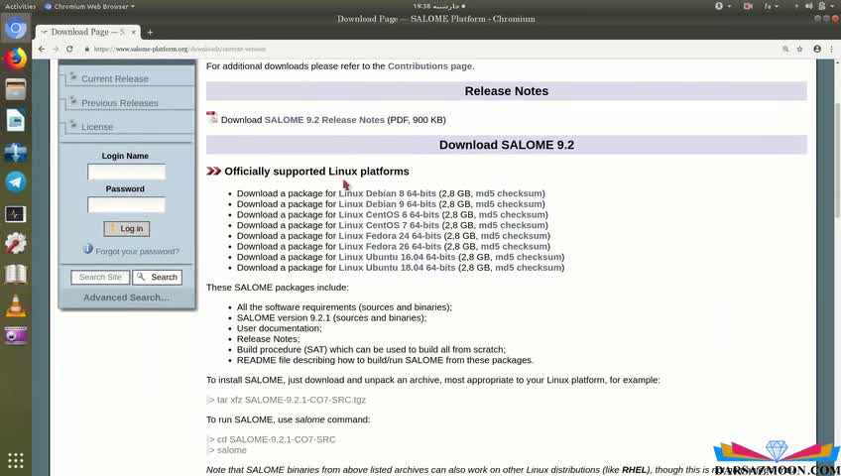Viewport: 841px width, 476px height.
Task: Open md5 checksum for Ubuntu 18.04
Action: (529, 268)
